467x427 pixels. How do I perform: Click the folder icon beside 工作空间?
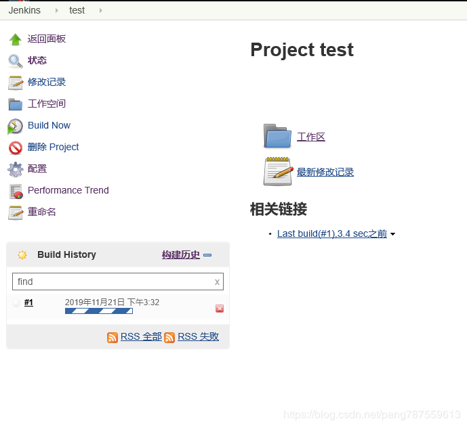[15, 104]
